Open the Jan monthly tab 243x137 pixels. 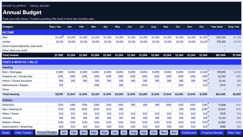pos(64,133)
